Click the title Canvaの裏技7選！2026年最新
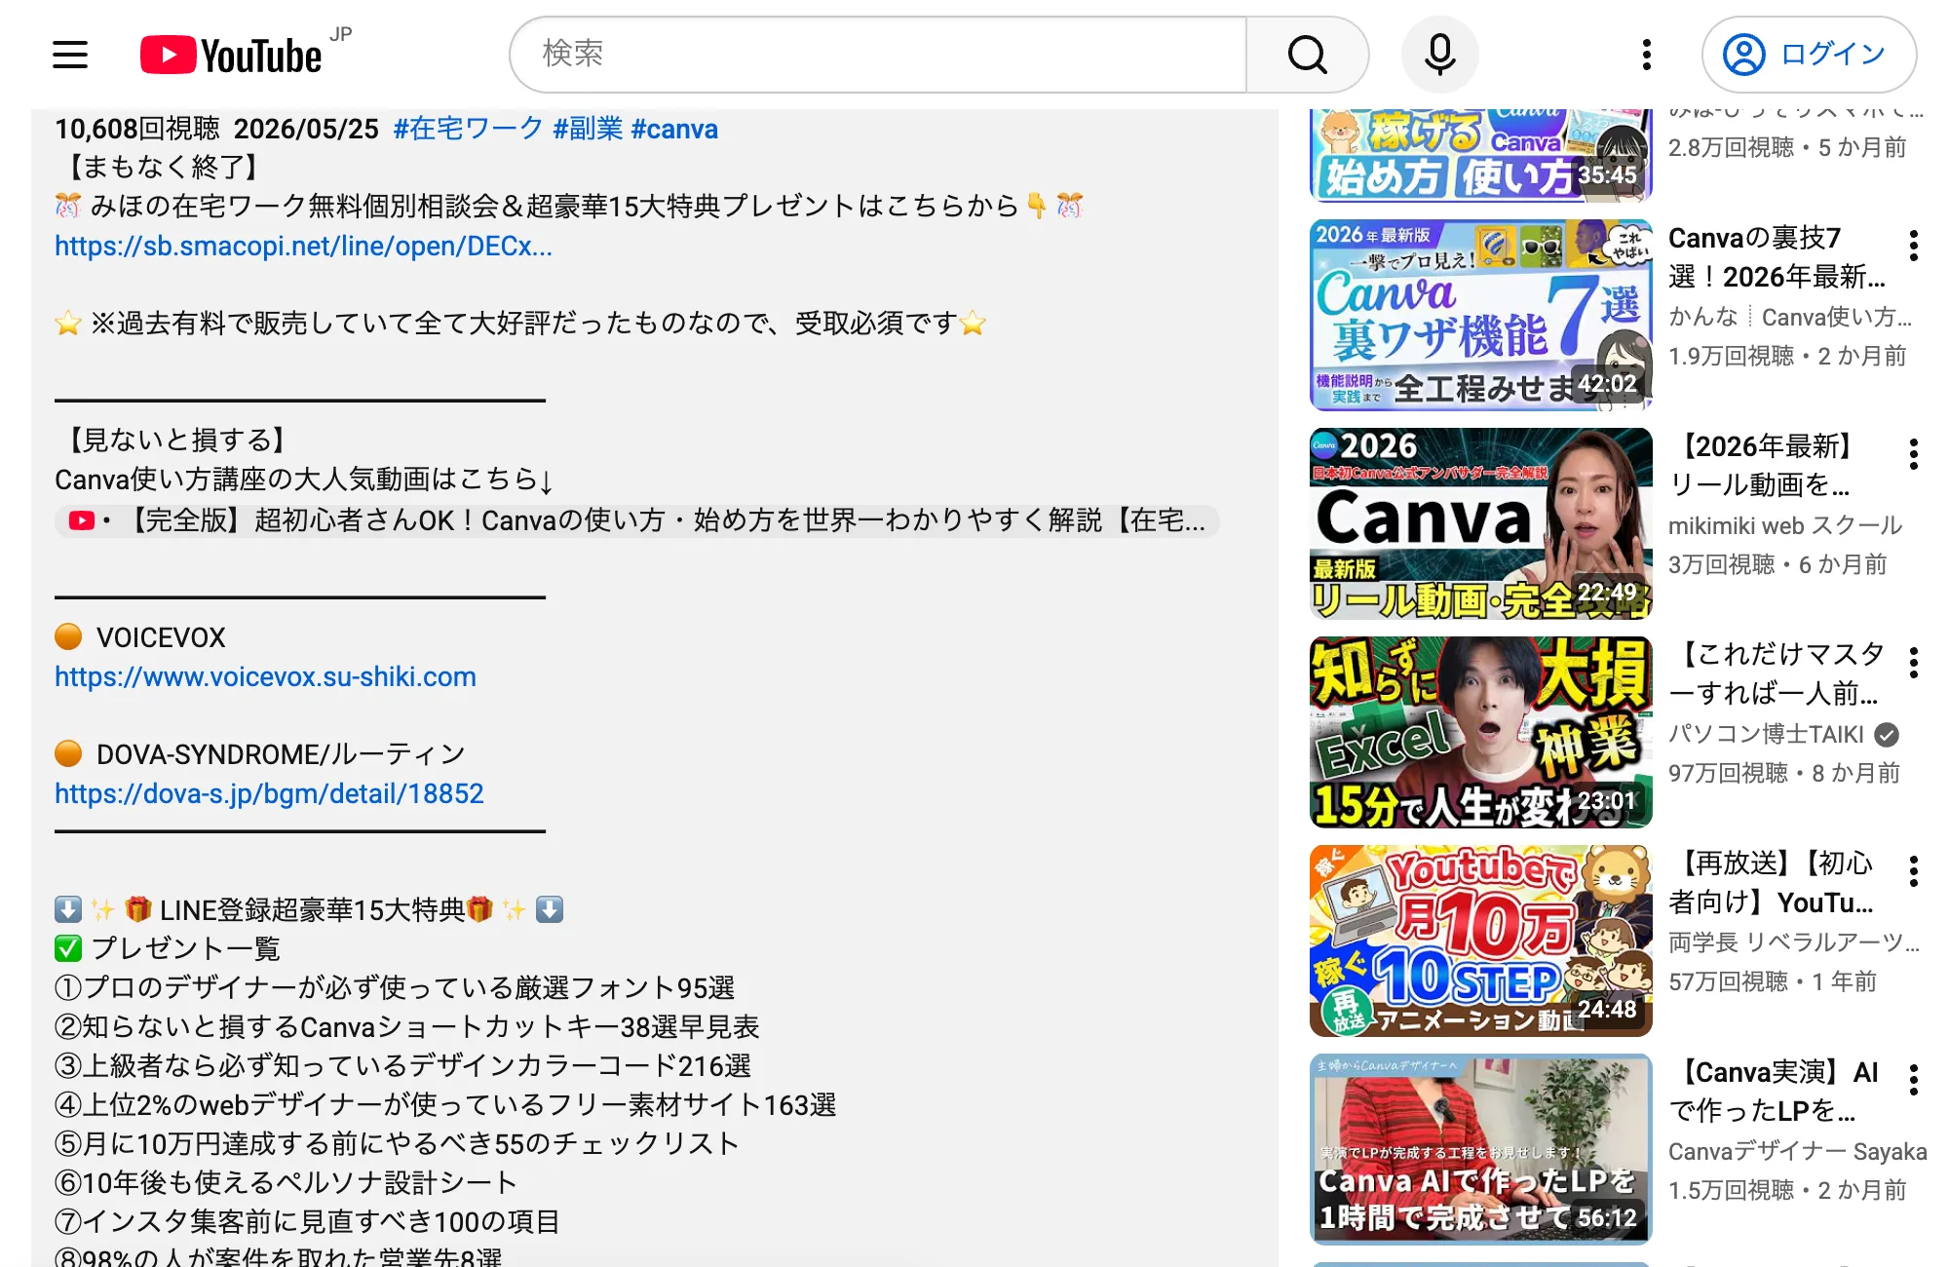 point(1777,257)
